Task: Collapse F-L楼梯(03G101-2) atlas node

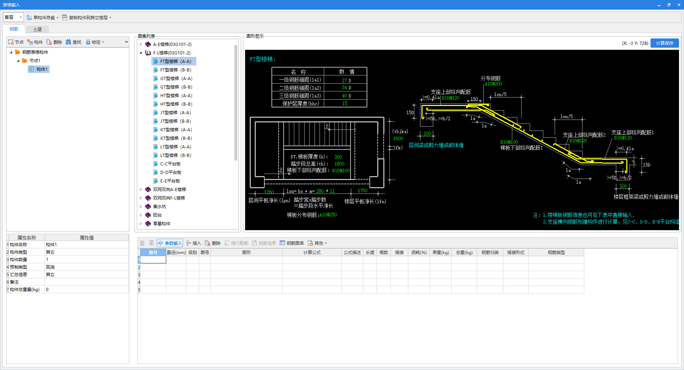Action: (x=141, y=53)
